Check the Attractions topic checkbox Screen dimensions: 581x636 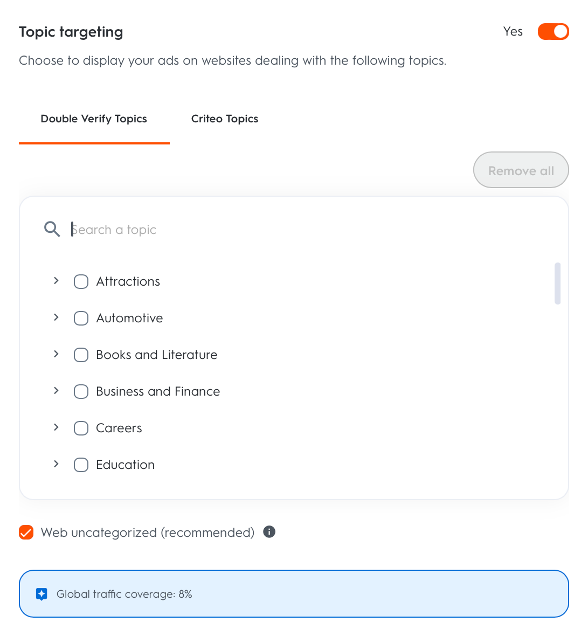tap(81, 281)
